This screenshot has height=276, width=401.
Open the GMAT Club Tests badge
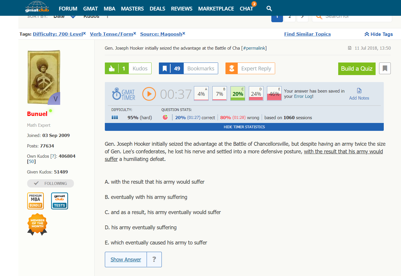click(60, 201)
